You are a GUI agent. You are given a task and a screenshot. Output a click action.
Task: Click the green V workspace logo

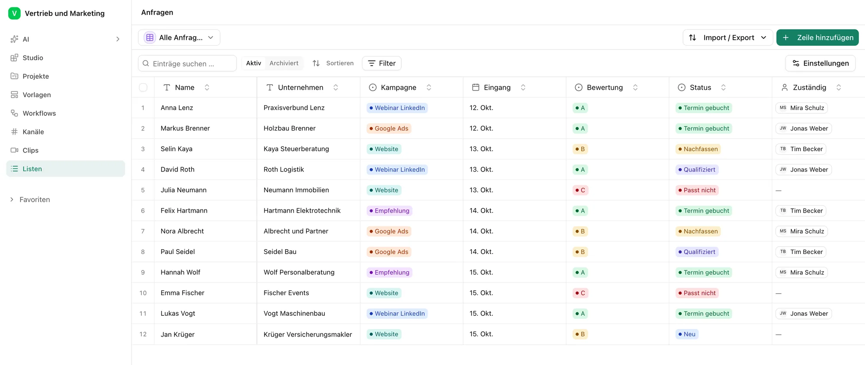coord(14,13)
